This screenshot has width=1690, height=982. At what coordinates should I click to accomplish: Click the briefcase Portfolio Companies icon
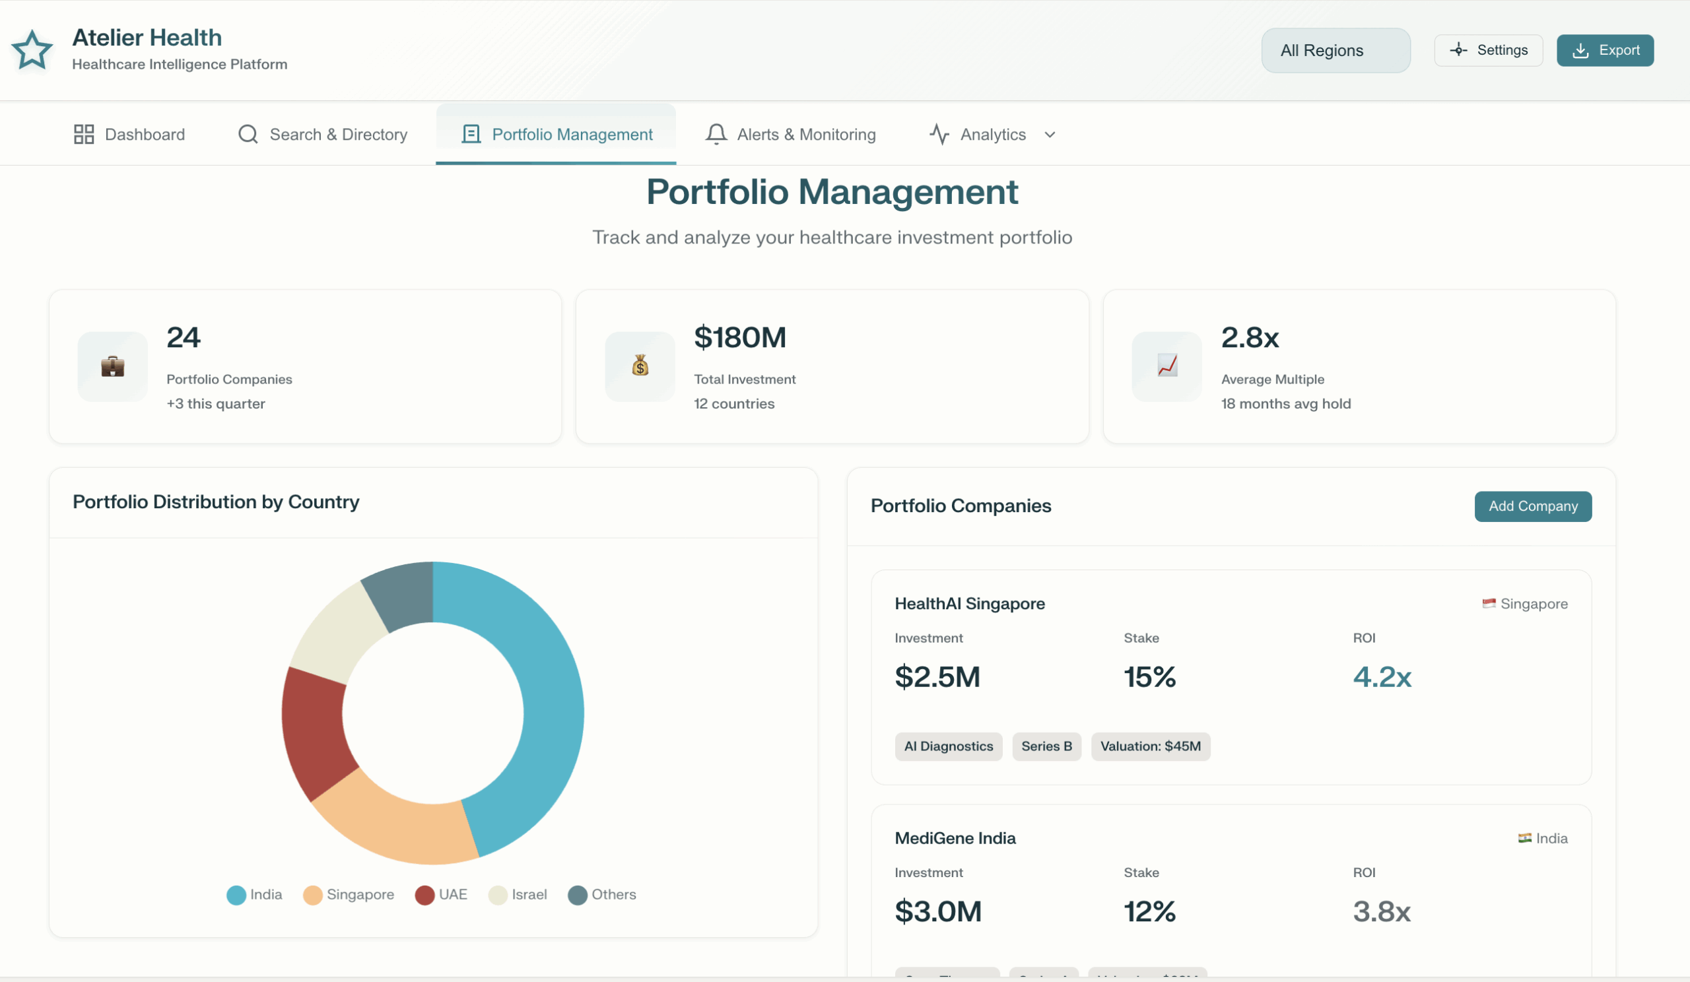pos(113,367)
